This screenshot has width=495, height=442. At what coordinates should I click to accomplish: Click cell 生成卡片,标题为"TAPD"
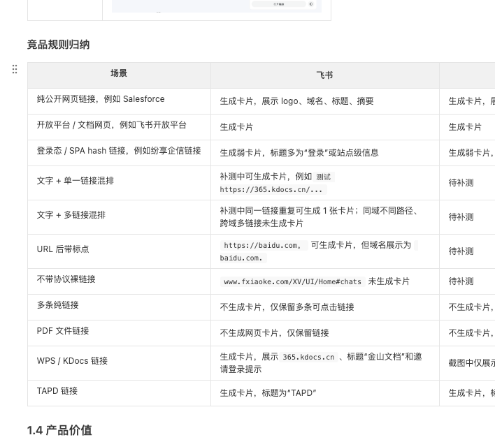[325, 393]
